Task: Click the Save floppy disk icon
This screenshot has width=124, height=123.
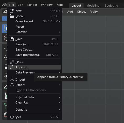Action: tap(12, 39)
